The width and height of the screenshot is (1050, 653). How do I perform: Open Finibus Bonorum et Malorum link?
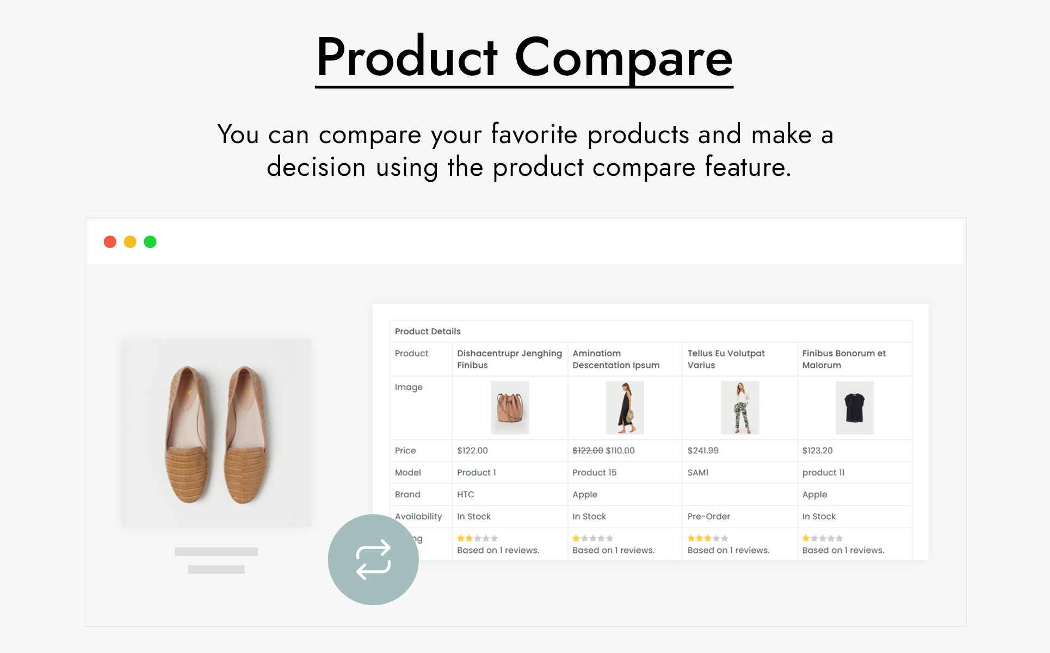844,359
